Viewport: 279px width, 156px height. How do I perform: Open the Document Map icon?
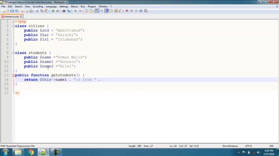[x=116, y=11]
